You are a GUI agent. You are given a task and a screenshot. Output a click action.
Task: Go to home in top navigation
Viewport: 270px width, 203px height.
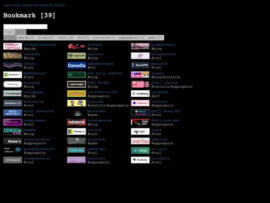tap(7, 5)
